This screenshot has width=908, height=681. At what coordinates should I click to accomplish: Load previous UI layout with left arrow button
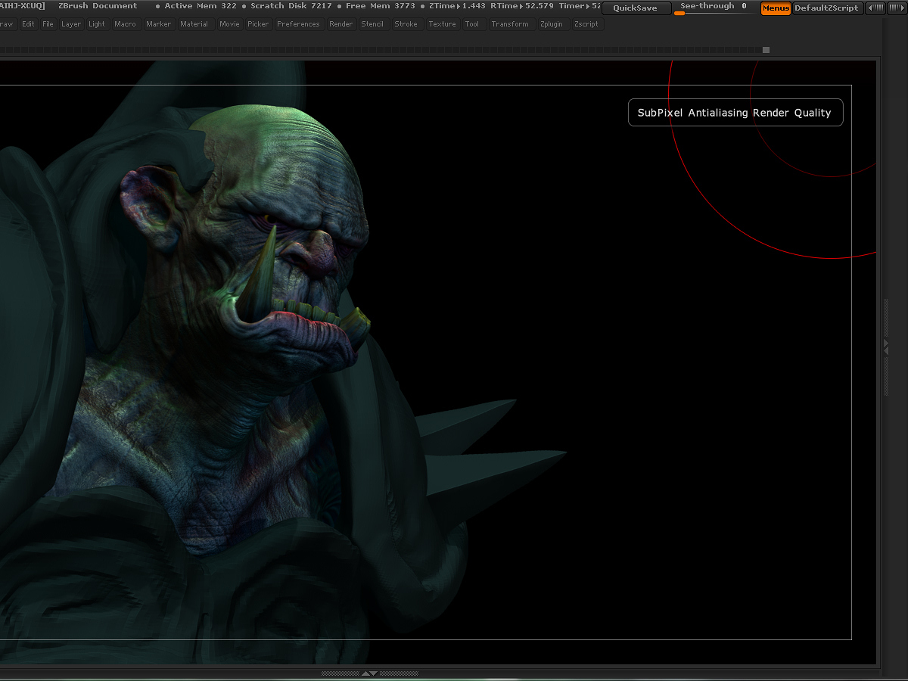coord(875,8)
